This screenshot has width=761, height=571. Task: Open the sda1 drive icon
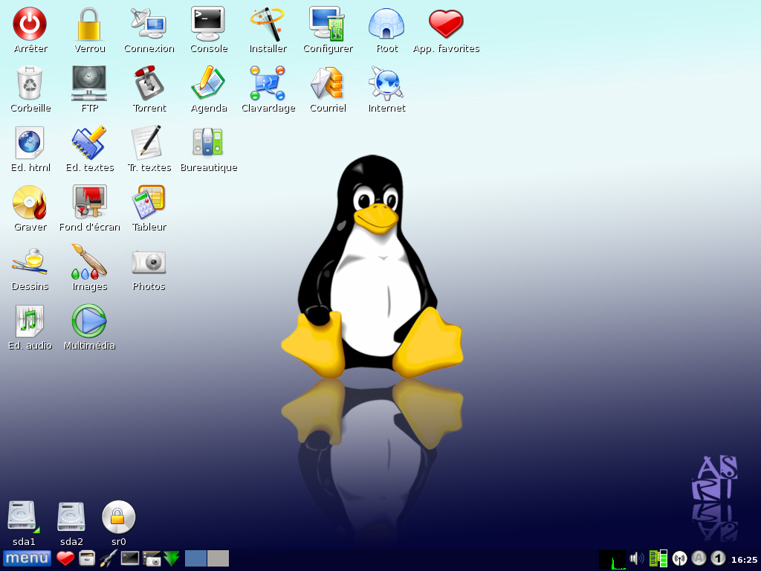[x=22, y=516]
